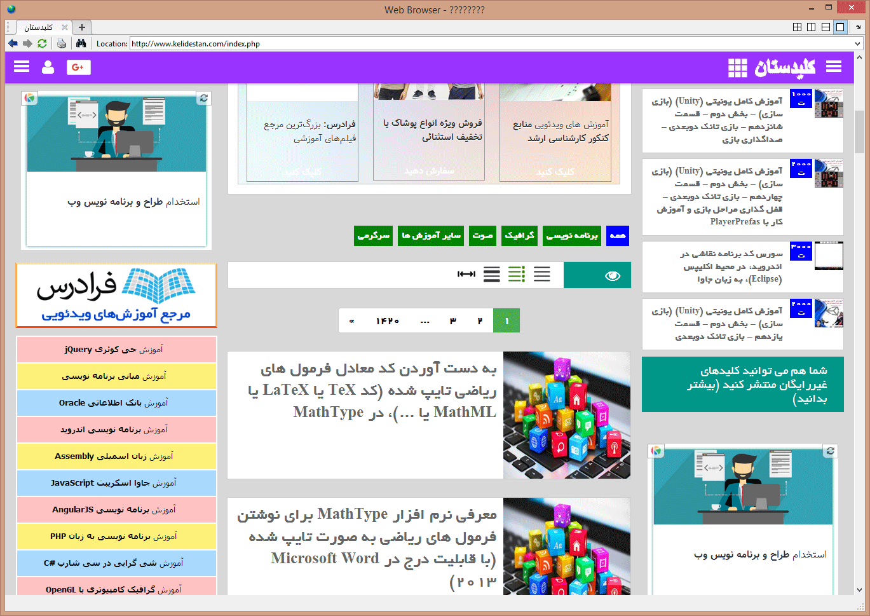Open آموزش برنامه نویسی PHP link
870x616 pixels.
(116, 537)
